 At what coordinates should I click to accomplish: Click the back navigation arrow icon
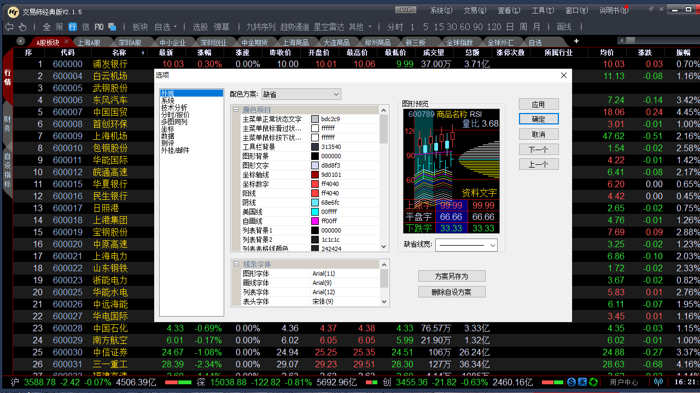(x=9, y=26)
